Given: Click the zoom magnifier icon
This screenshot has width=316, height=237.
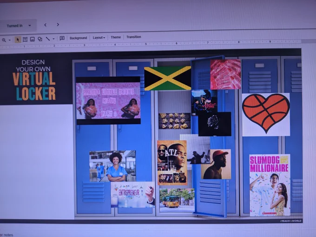Looking at the screenshot, I should [x=4, y=40].
